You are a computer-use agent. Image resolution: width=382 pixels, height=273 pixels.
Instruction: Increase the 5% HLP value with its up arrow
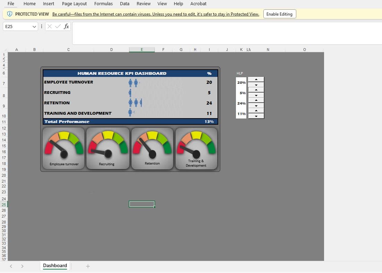256,90
